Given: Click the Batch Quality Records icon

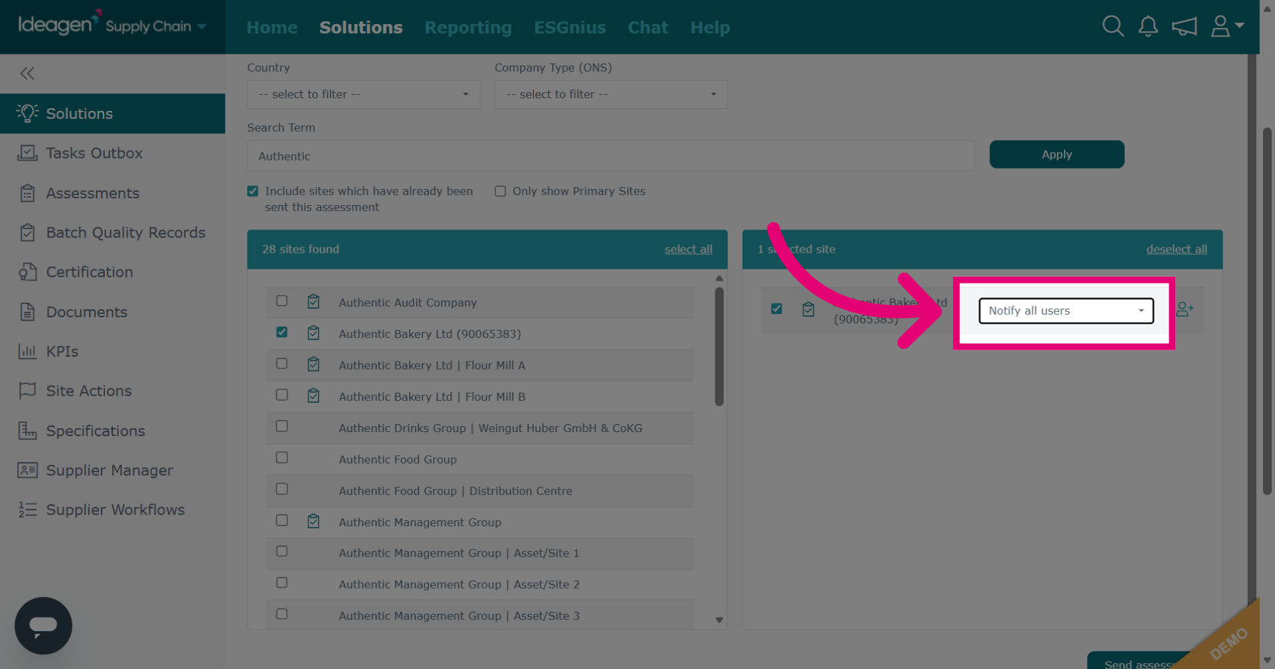Looking at the screenshot, I should point(27,232).
